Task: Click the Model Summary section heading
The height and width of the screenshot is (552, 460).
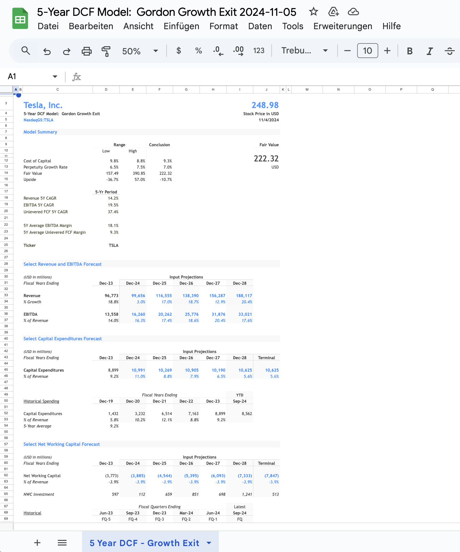Action: [40, 132]
